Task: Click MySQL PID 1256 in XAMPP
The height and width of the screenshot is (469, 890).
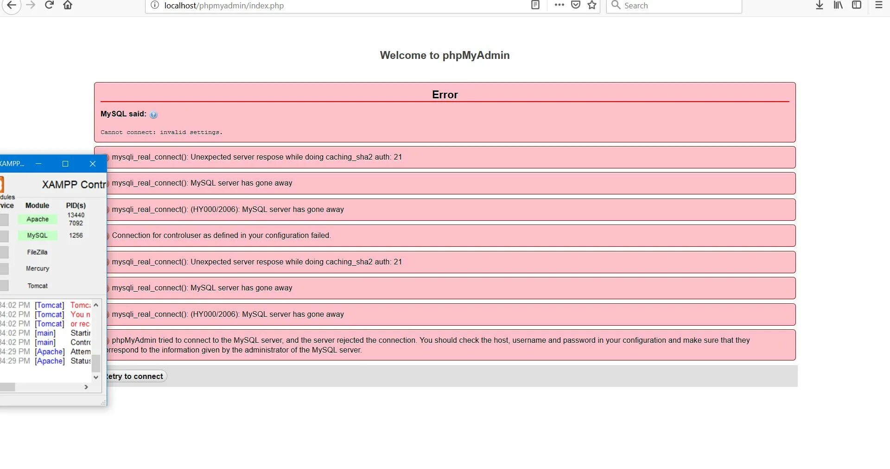Action: [x=76, y=235]
